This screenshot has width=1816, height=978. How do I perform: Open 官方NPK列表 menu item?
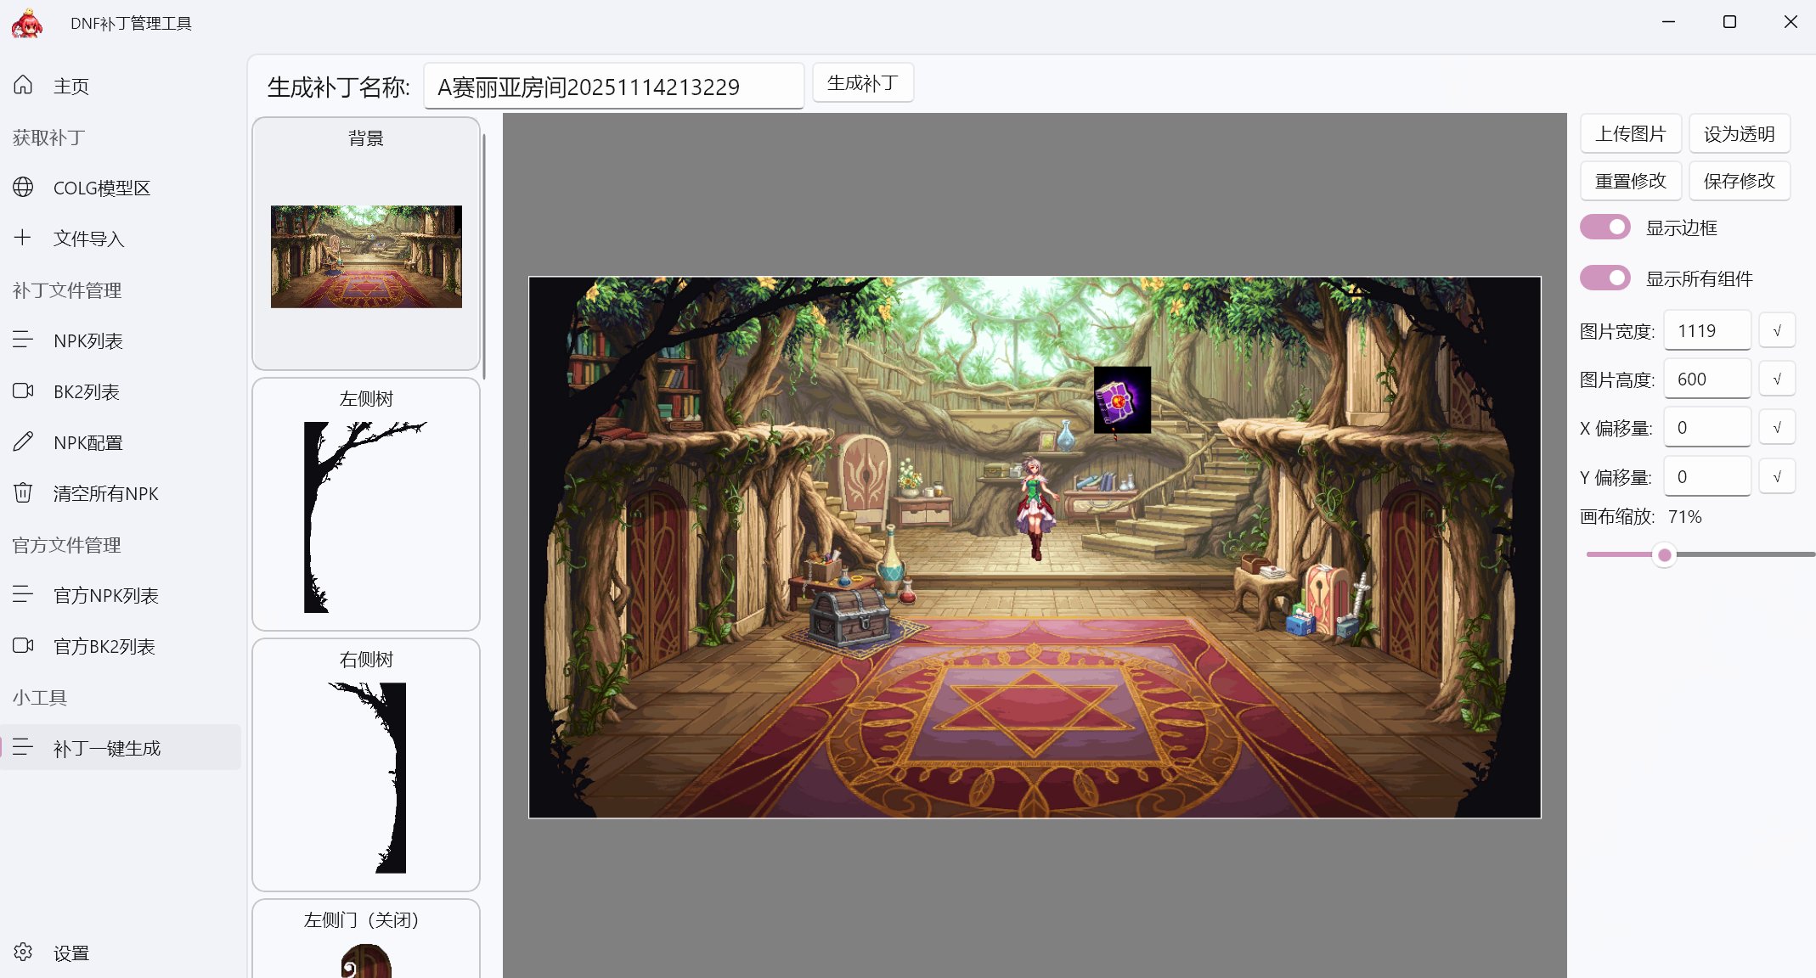(105, 595)
